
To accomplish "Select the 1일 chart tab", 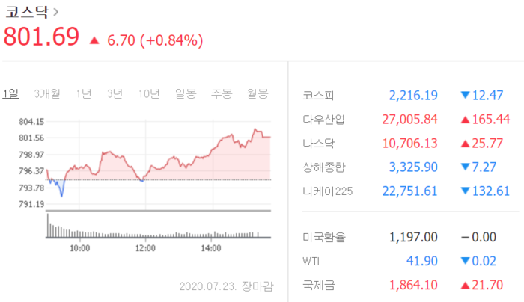I will [x=10, y=93].
